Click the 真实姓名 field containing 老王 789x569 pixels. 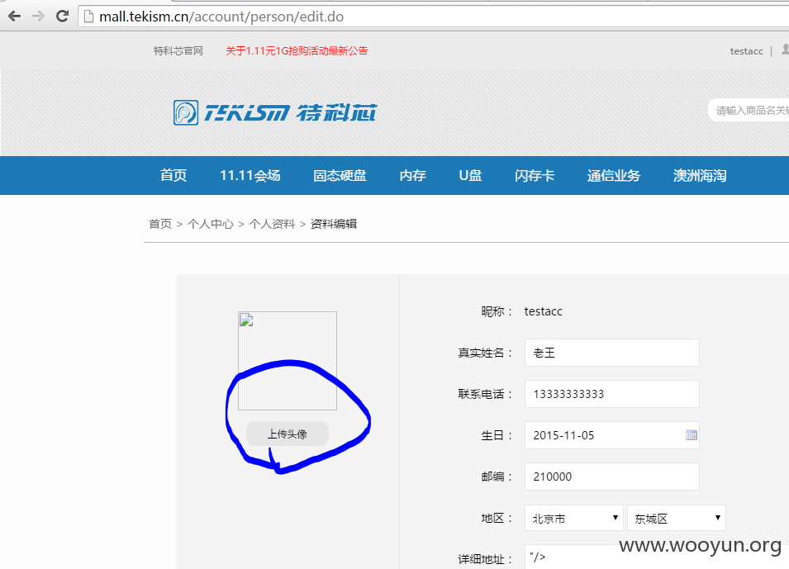(x=612, y=353)
